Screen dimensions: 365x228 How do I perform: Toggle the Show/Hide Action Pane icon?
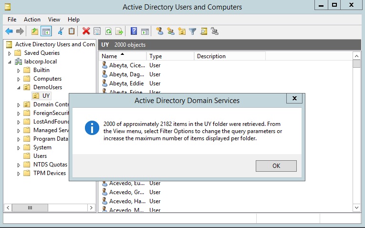pyautogui.click(x=145, y=31)
